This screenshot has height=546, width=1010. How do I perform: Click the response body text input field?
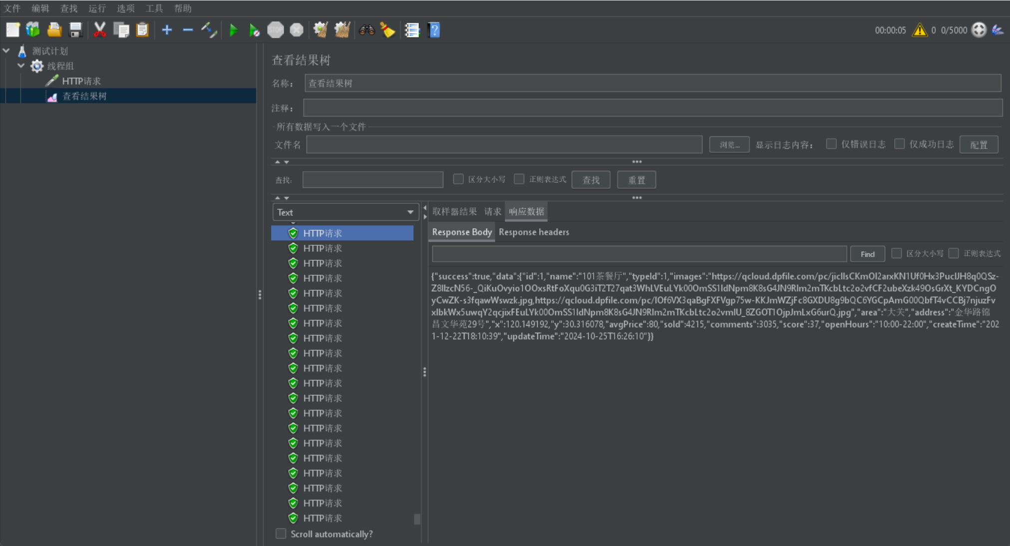(x=640, y=253)
